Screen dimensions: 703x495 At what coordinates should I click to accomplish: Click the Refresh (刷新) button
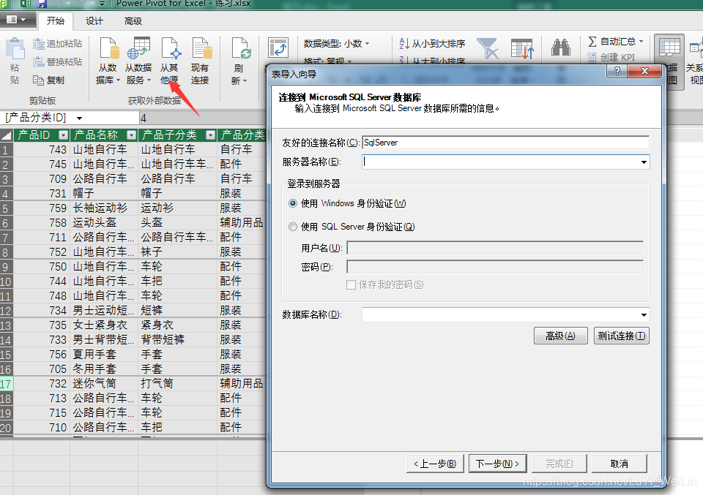[x=239, y=61]
